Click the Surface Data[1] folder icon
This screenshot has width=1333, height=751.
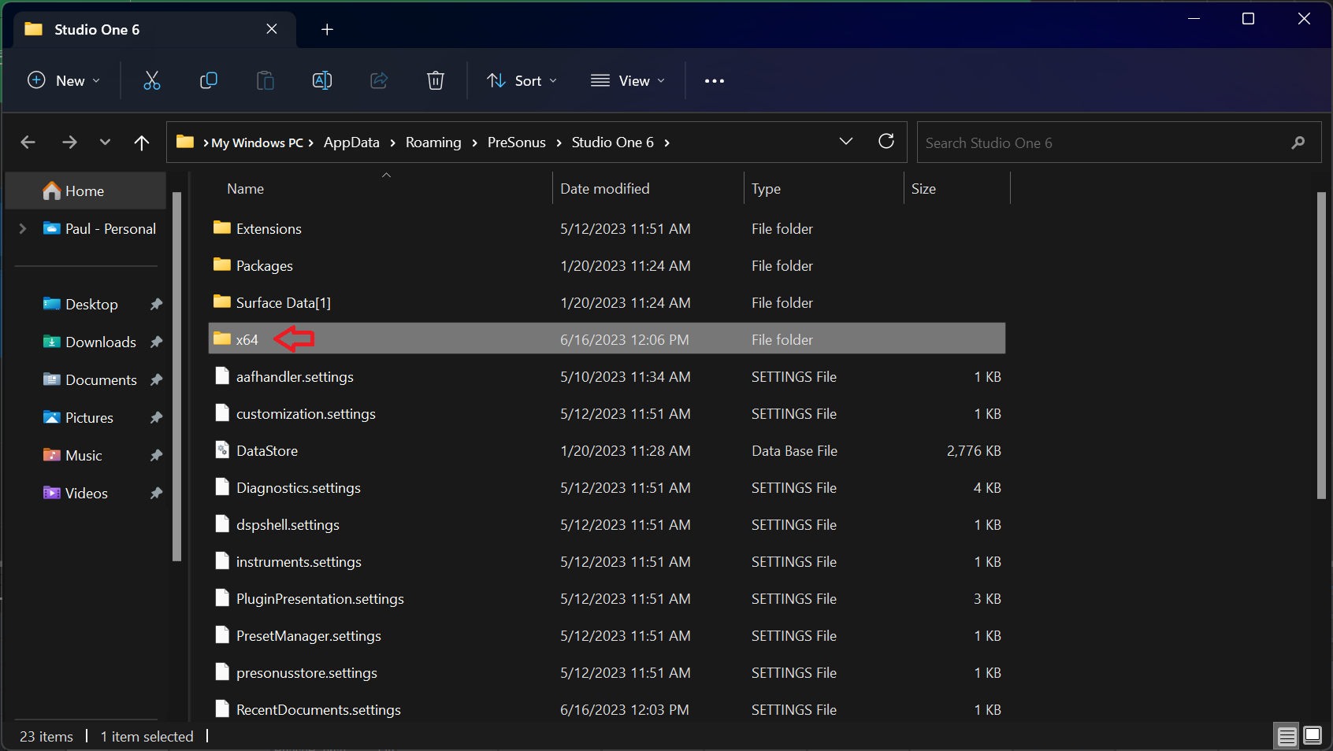coord(222,302)
